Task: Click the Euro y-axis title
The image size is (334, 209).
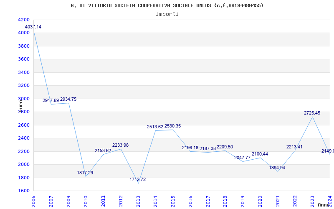Action: (x=20, y=105)
